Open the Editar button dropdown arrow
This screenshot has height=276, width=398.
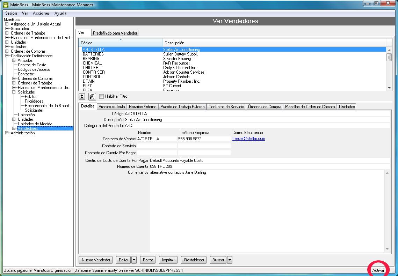point(134,260)
